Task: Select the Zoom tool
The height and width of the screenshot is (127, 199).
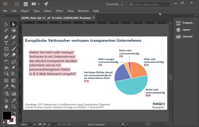Action: tap(14, 106)
